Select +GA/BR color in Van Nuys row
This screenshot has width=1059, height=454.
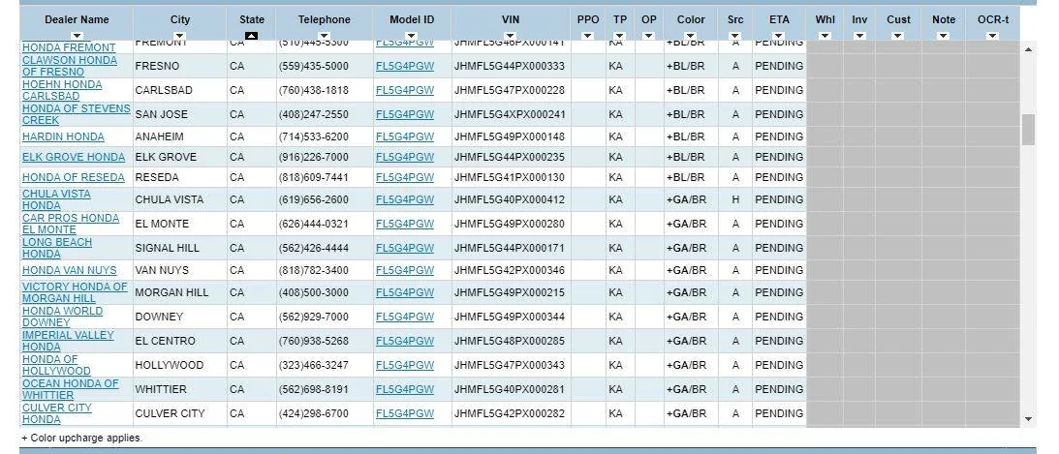point(686,270)
